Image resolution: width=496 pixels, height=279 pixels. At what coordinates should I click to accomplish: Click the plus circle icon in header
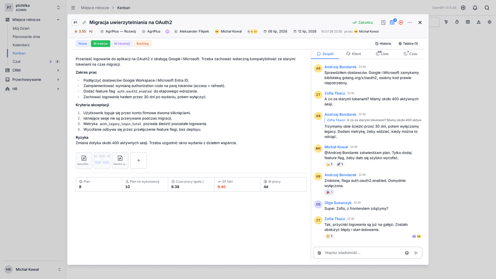pos(463,8)
